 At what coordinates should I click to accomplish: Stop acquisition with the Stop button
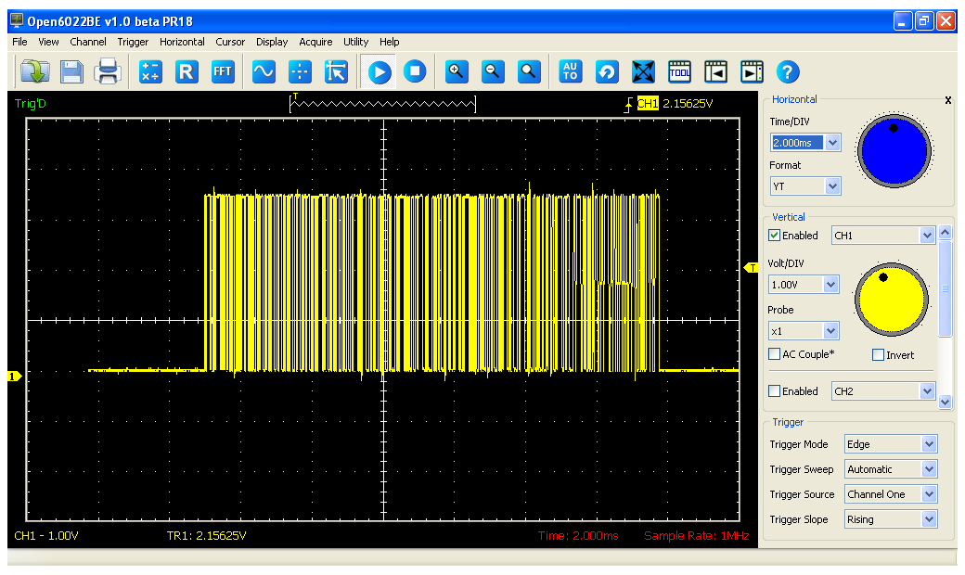tap(415, 72)
